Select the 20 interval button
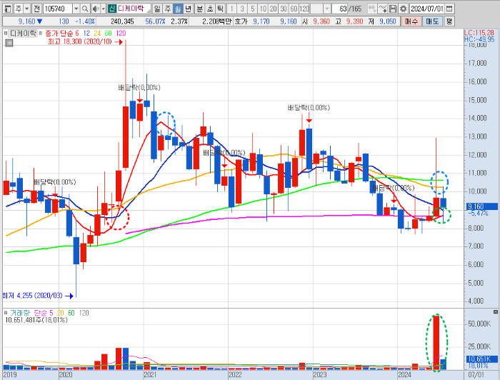The image size is (500, 380). pyautogui.click(x=274, y=9)
